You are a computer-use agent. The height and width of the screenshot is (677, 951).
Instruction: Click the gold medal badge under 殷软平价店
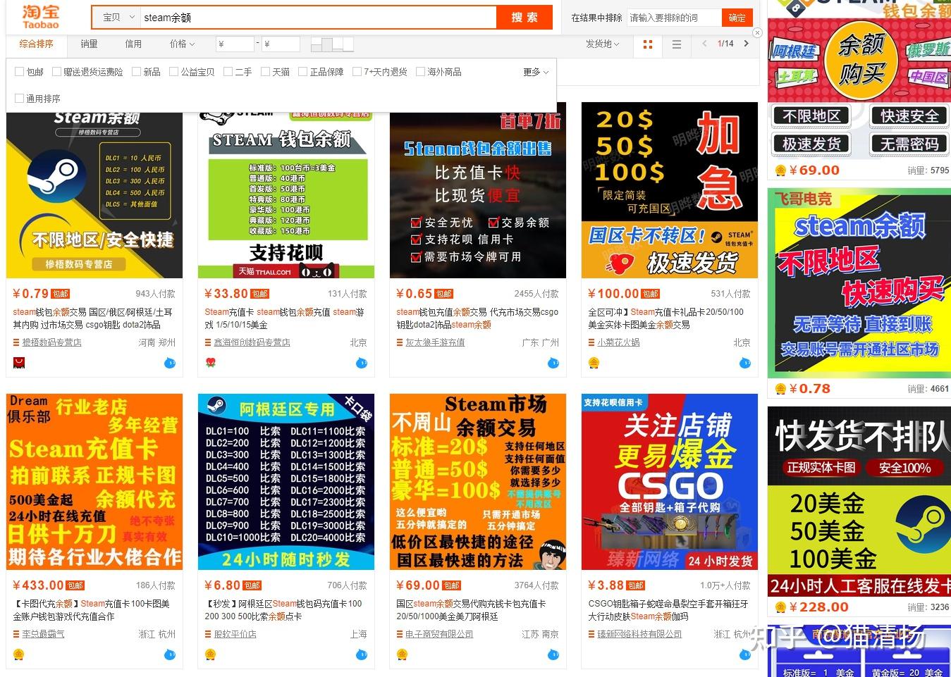click(x=210, y=654)
